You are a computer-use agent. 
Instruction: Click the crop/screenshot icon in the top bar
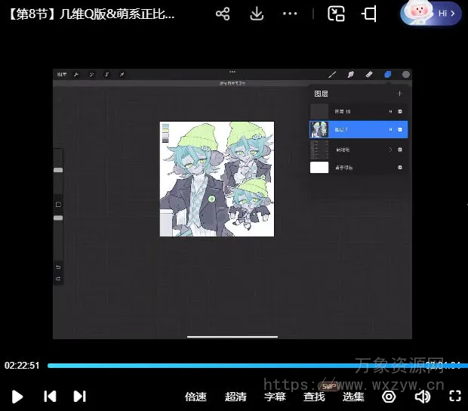pyautogui.click(x=369, y=14)
